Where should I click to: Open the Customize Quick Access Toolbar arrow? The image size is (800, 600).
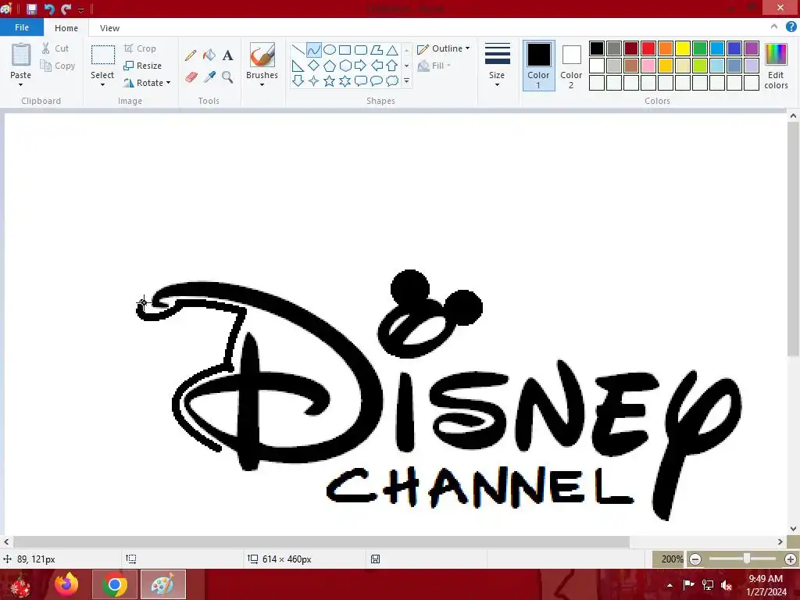tap(80, 9)
